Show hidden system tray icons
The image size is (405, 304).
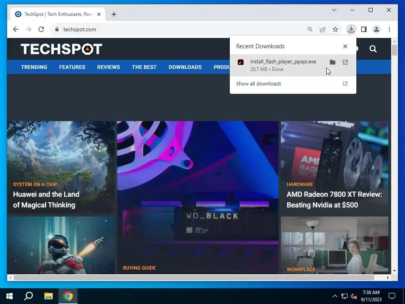click(x=335, y=296)
